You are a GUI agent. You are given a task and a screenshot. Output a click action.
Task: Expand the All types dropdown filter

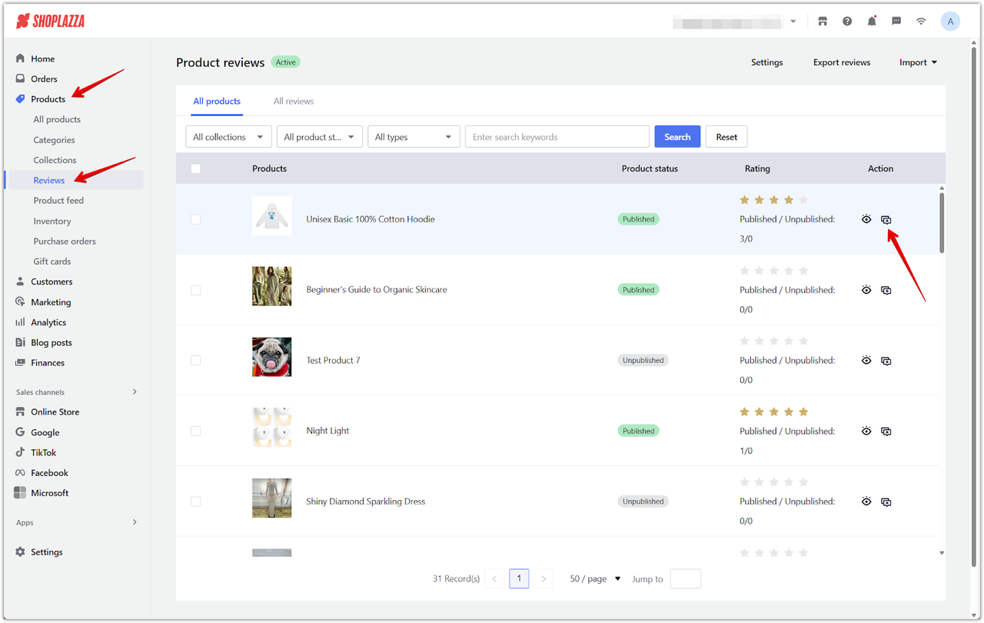(x=414, y=137)
